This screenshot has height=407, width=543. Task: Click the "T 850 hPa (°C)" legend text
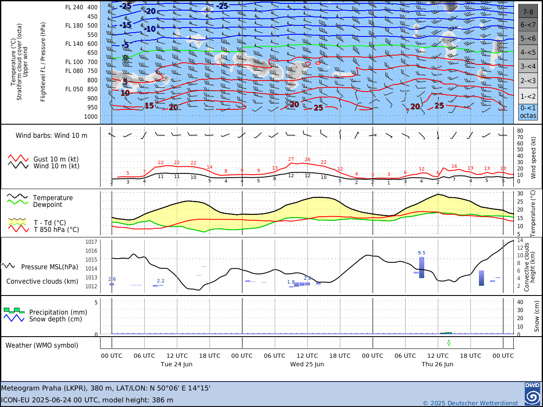[56, 230]
